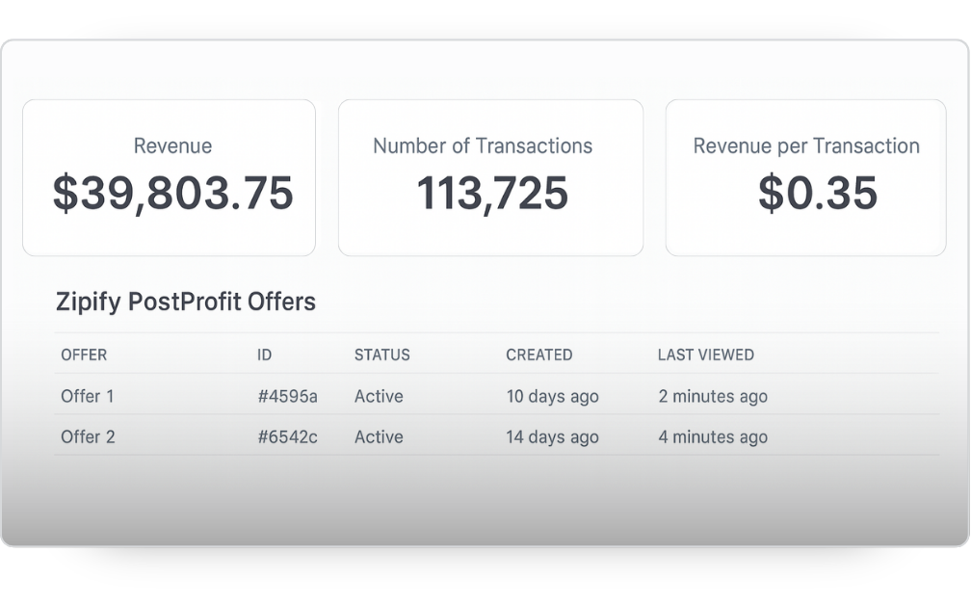Select the 113,725 transactions figure

(x=492, y=193)
